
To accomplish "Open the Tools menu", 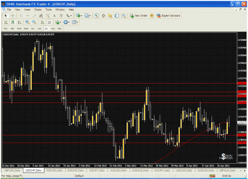I will coord(48,10).
